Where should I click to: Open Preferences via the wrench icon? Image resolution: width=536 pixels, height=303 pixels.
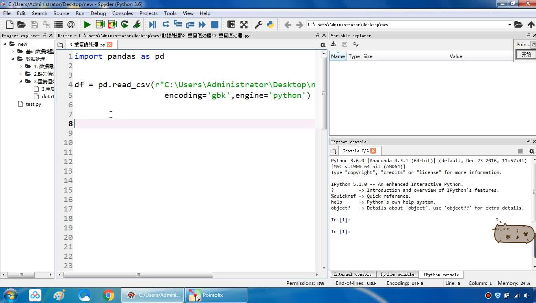click(x=259, y=24)
